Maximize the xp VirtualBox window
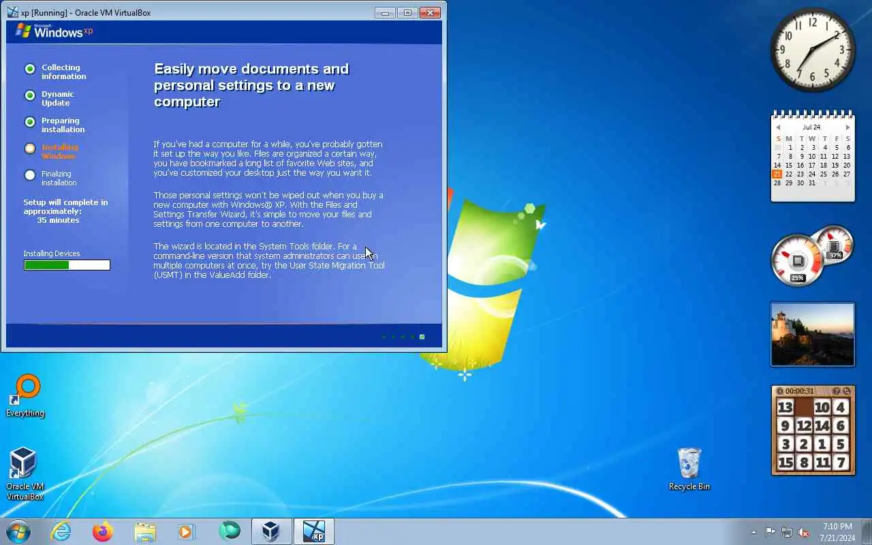Viewport: 872px width, 545px height. [407, 12]
